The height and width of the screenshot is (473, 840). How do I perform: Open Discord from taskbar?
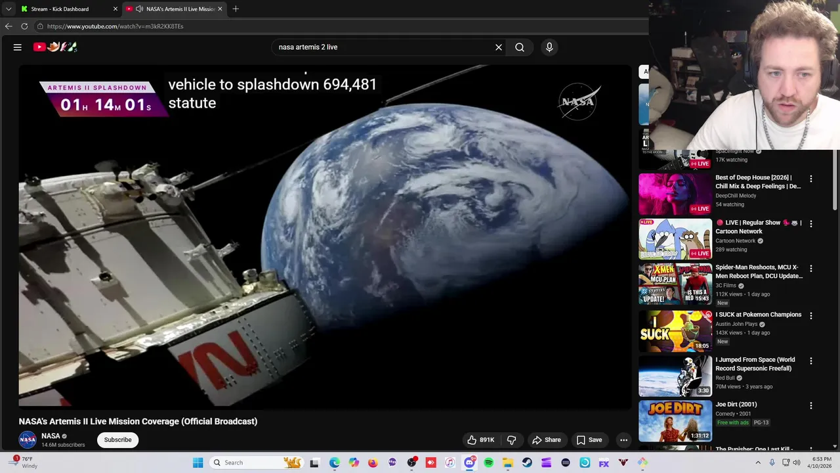[469, 462]
